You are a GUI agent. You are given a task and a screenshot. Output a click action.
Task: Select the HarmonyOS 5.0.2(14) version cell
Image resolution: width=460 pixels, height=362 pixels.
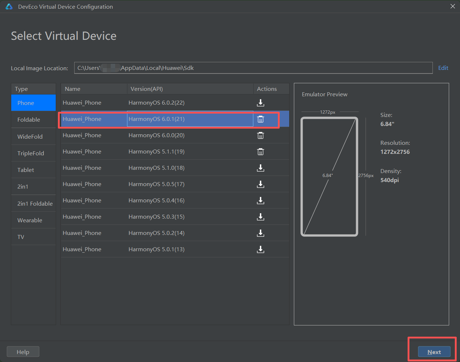190,233
